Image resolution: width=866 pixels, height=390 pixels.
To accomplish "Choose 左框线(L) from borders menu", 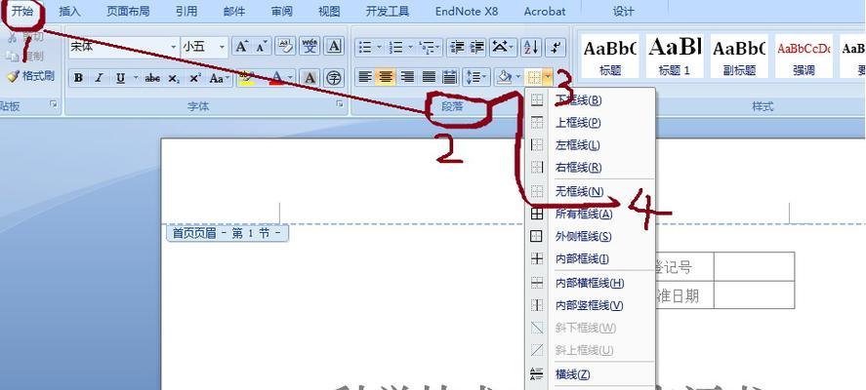I will (590, 145).
